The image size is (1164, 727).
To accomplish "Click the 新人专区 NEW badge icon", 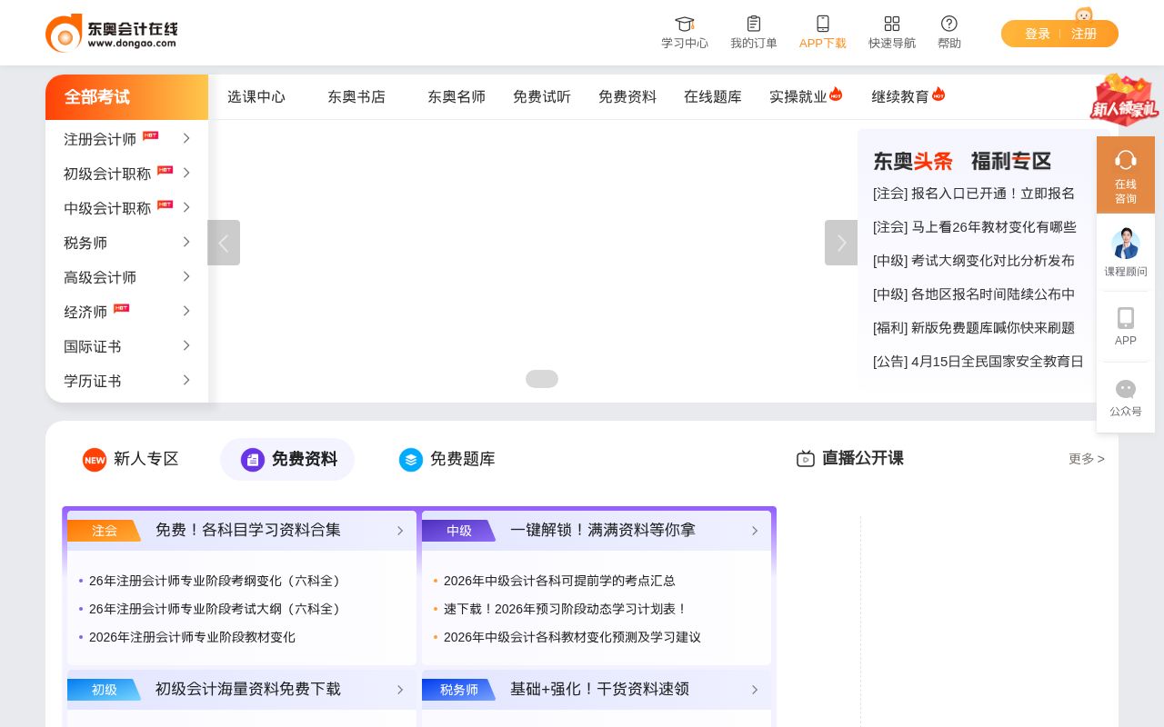I will (x=95, y=460).
